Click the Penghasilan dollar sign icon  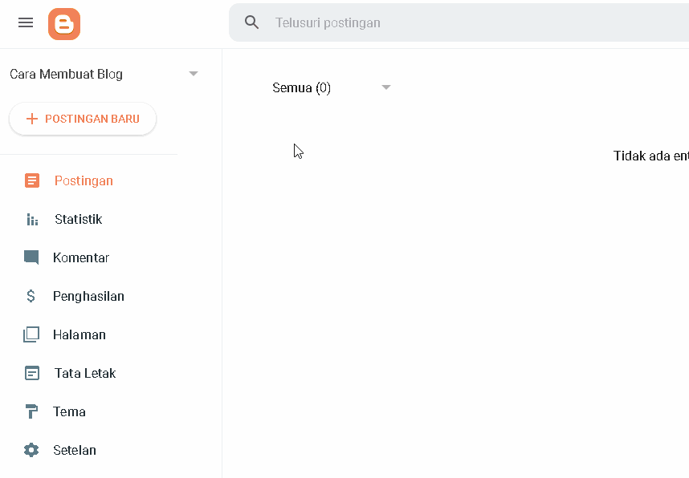(x=31, y=296)
